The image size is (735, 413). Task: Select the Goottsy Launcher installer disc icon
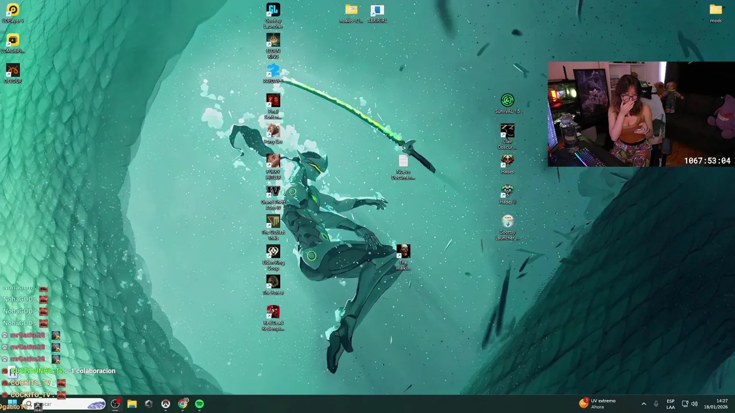click(x=507, y=228)
